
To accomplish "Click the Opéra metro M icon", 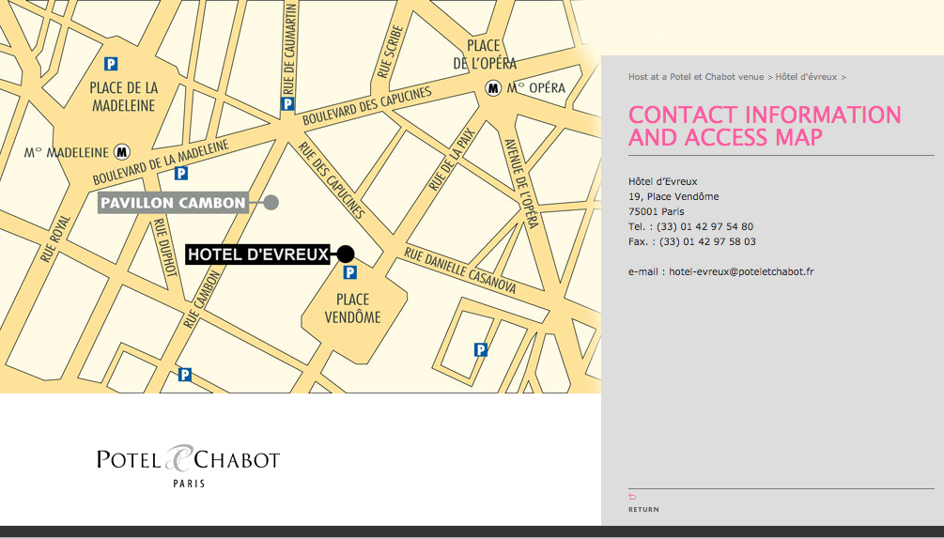I will click(494, 88).
